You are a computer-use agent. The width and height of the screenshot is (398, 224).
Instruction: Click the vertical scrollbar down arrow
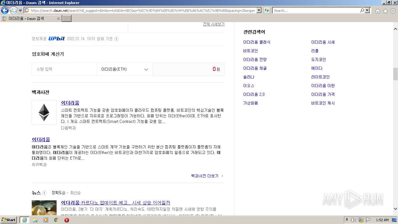tap(396, 209)
